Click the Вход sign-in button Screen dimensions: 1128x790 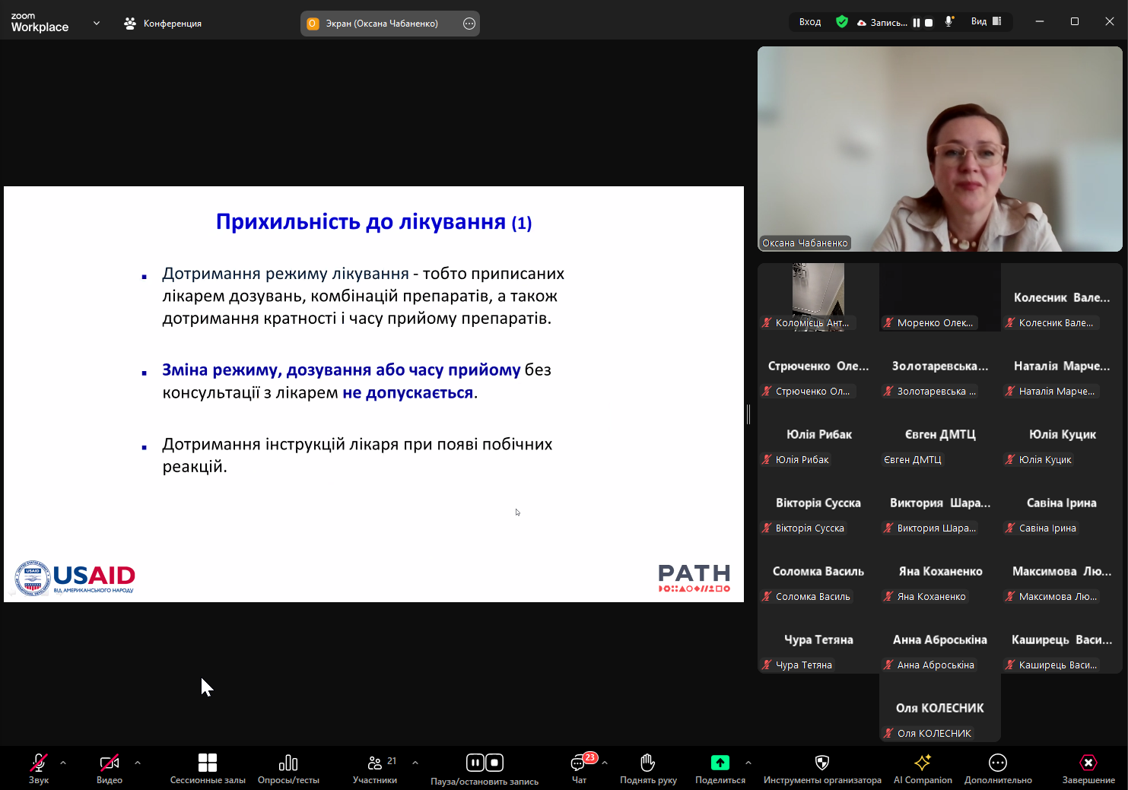click(809, 22)
